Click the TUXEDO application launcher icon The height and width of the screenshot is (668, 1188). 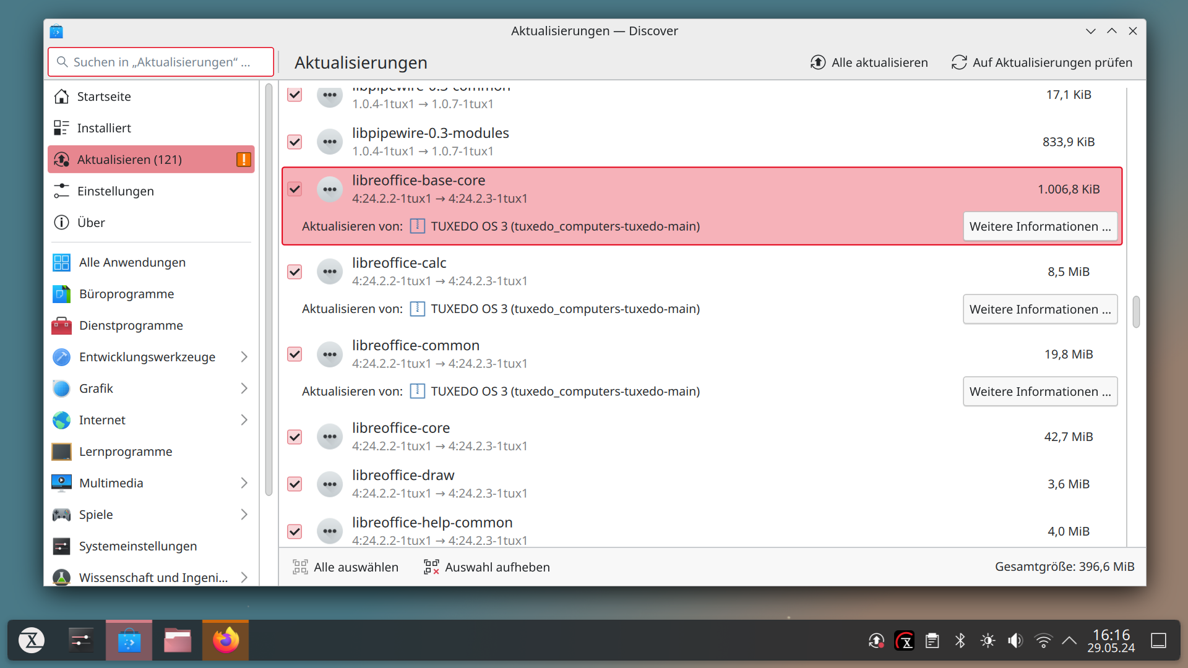(x=32, y=640)
